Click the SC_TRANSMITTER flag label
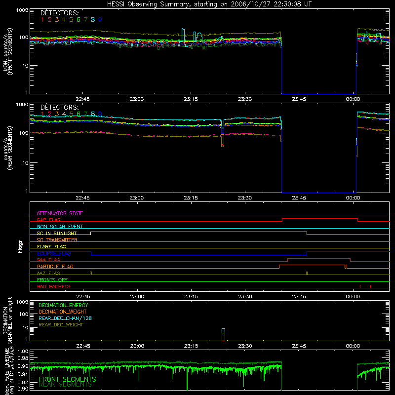The image size is (395, 395). click(x=57, y=239)
